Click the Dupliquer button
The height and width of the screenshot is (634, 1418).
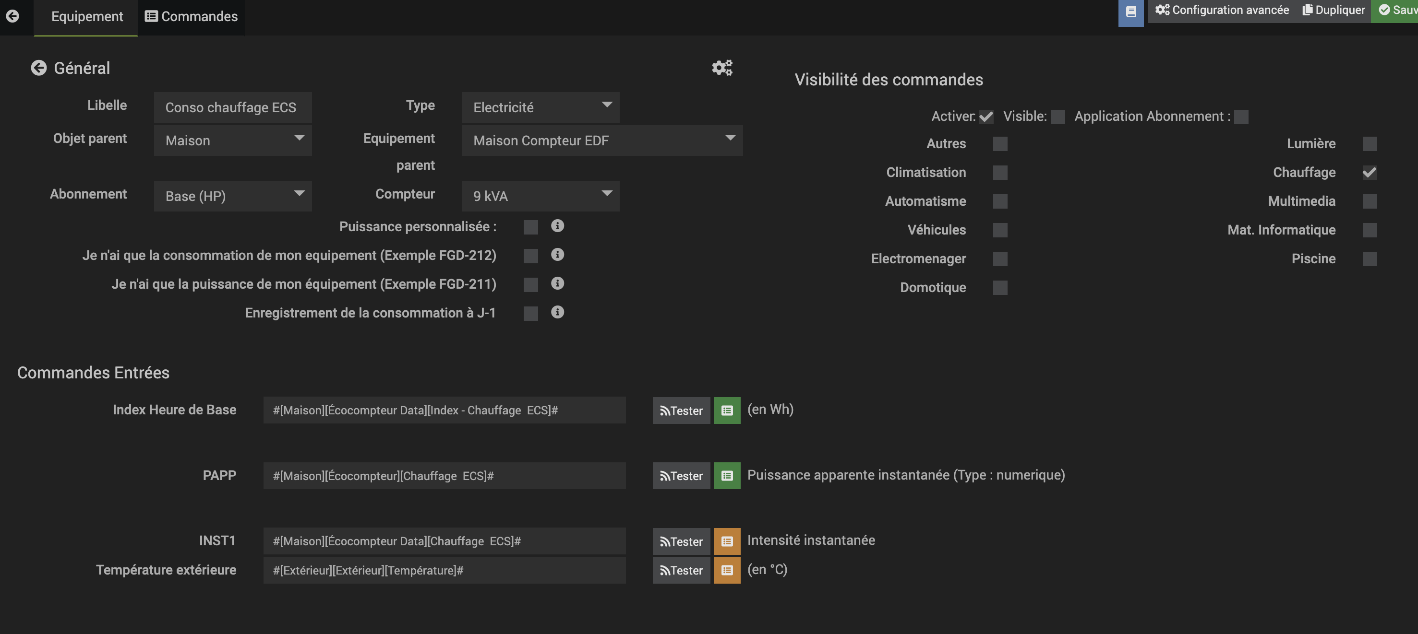point(1333,10)
